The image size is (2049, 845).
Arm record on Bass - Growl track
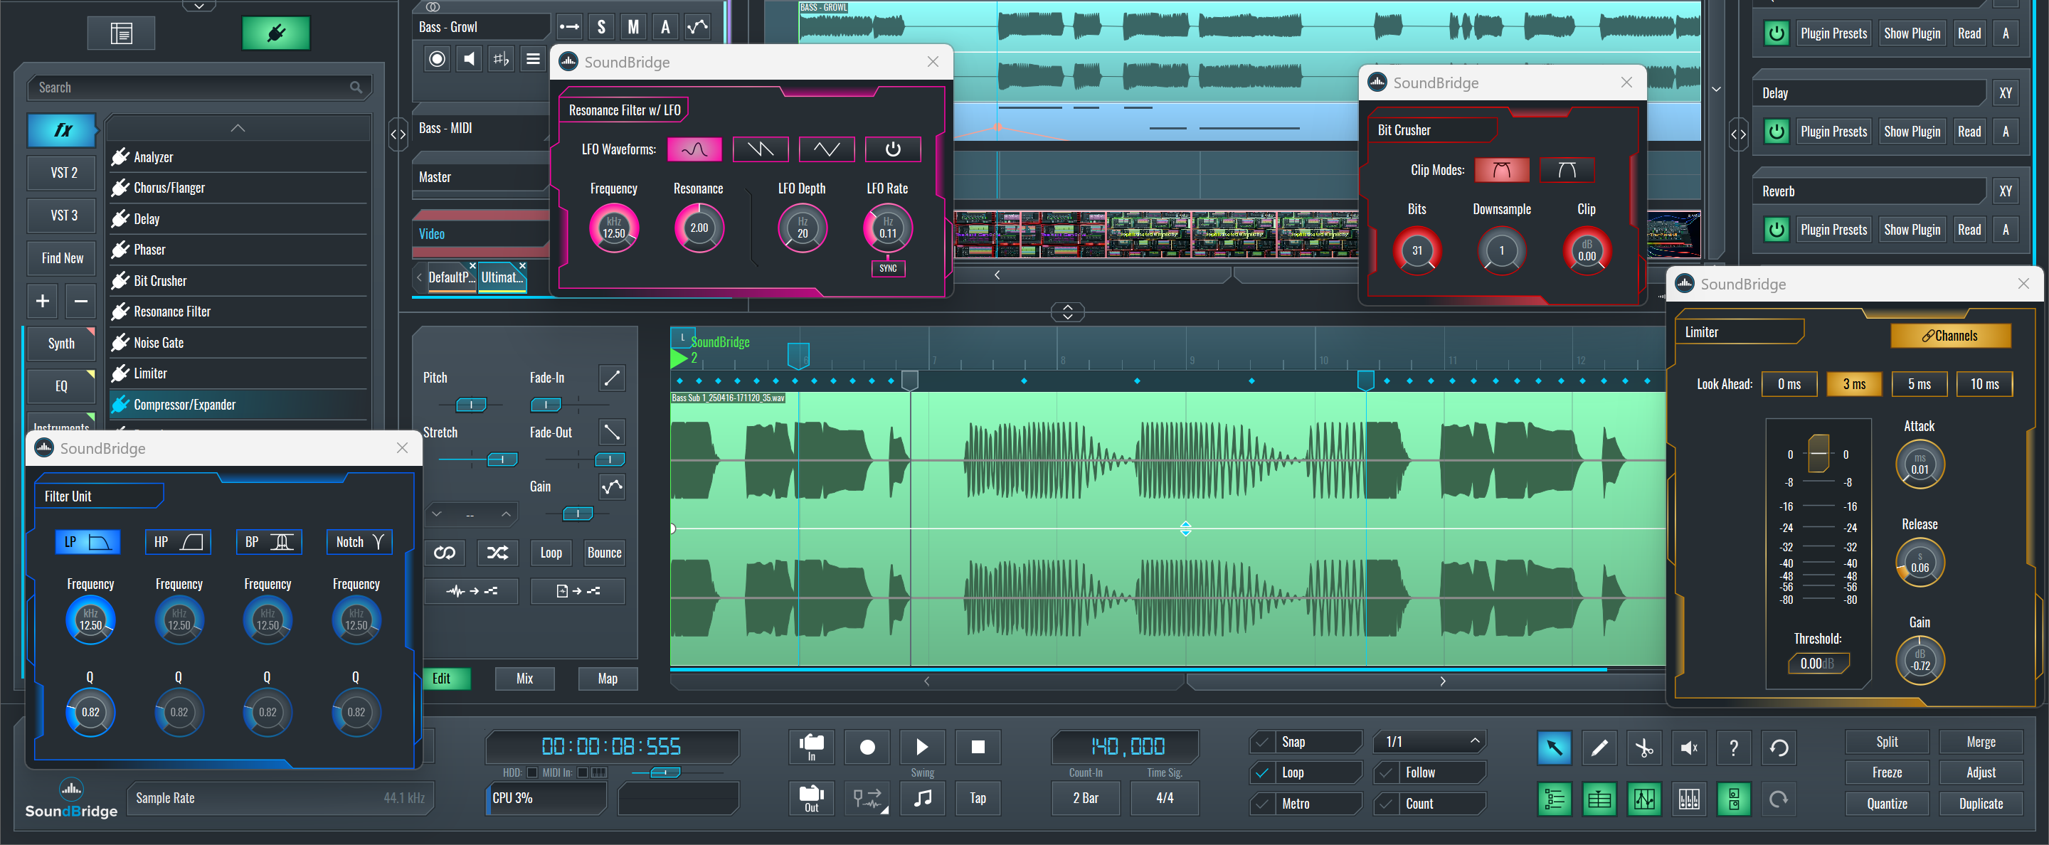pyautogui.click(x=437, y=59)
